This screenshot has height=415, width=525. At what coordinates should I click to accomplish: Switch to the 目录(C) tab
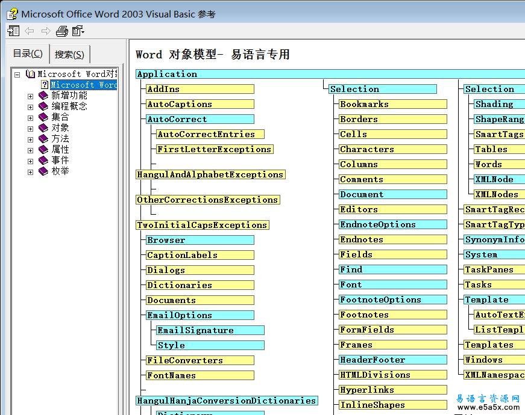[x=28, y=54]
